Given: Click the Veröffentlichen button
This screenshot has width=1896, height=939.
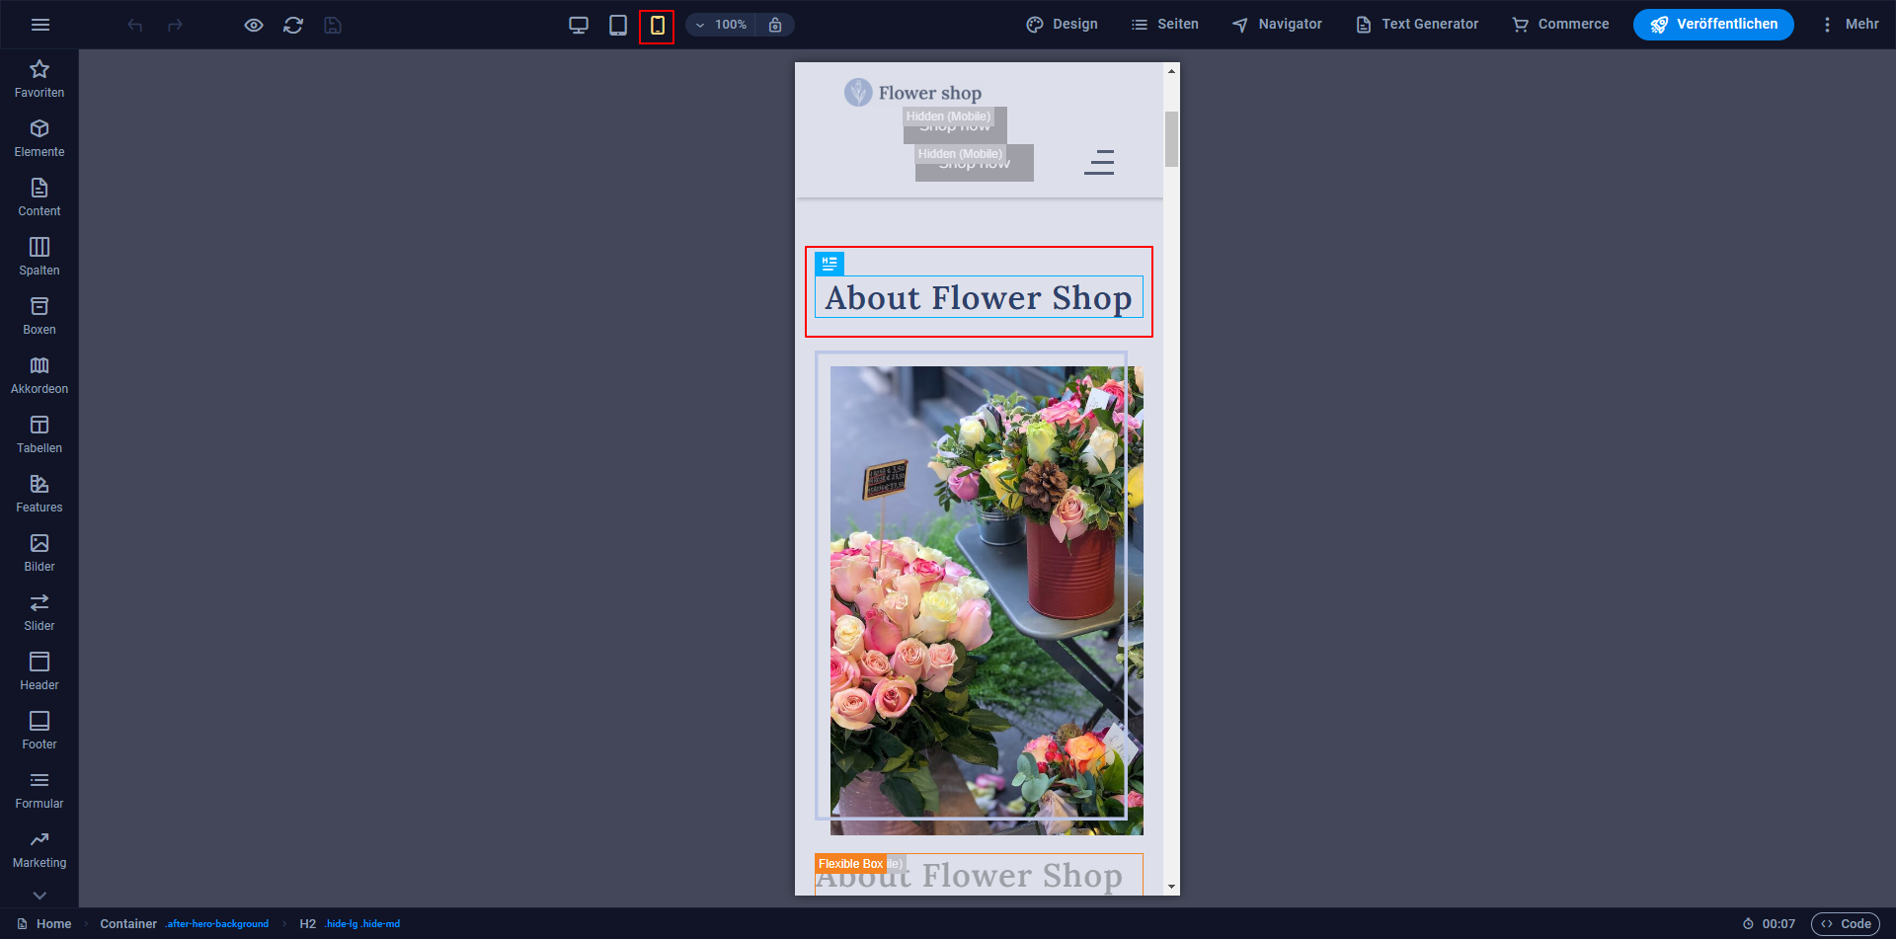Looking at the screenshot, I should coord(1712,25).
